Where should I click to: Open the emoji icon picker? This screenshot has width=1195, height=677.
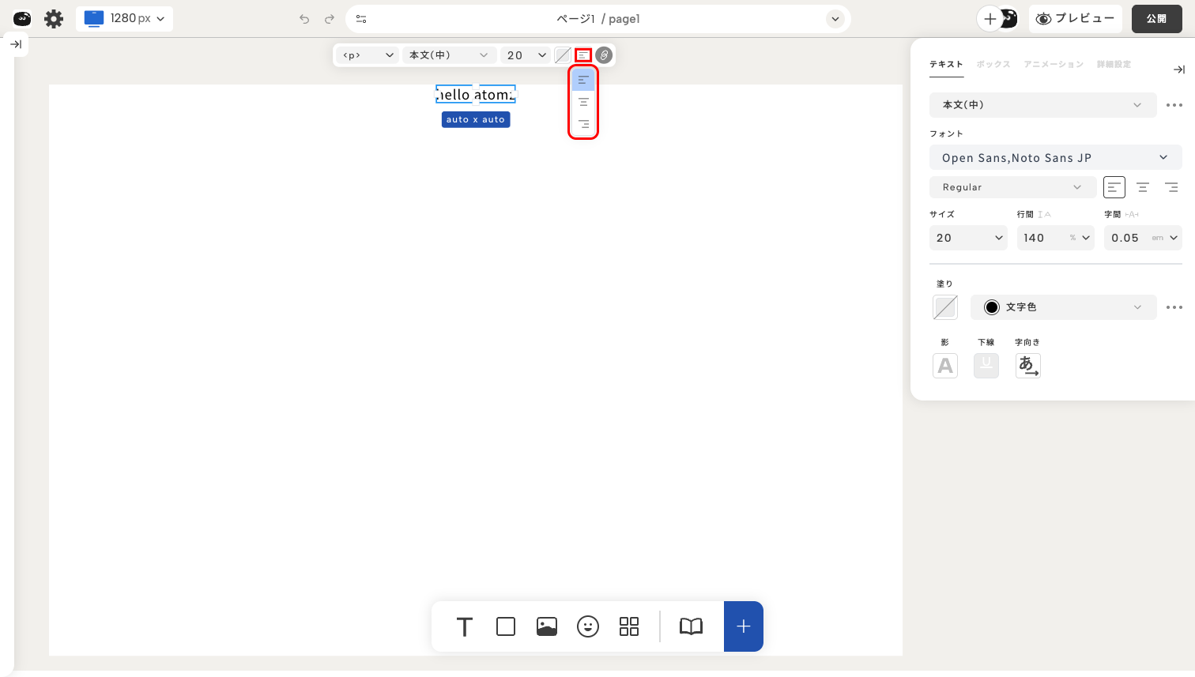tap(588, 626)
